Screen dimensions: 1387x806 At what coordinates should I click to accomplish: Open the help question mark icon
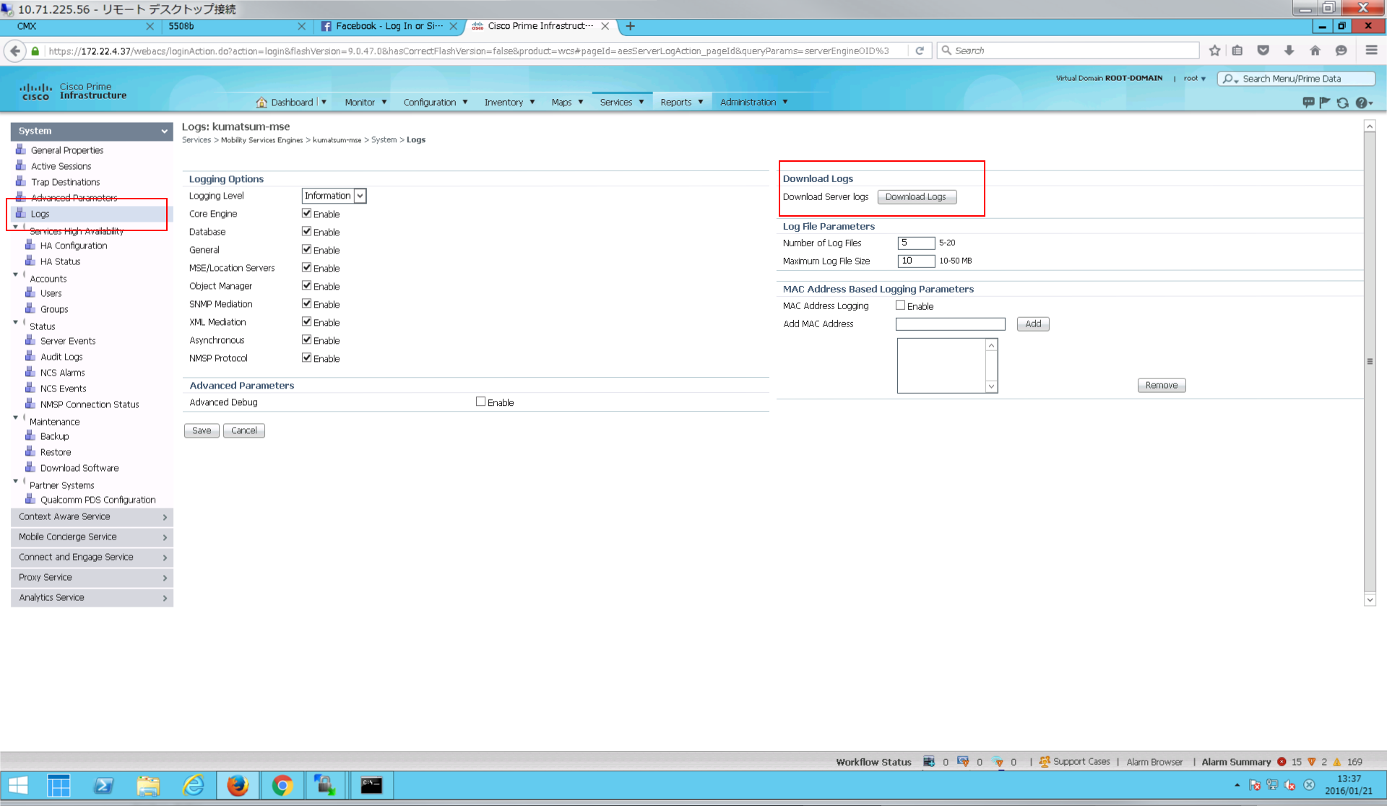click(x=1362, y=103)
